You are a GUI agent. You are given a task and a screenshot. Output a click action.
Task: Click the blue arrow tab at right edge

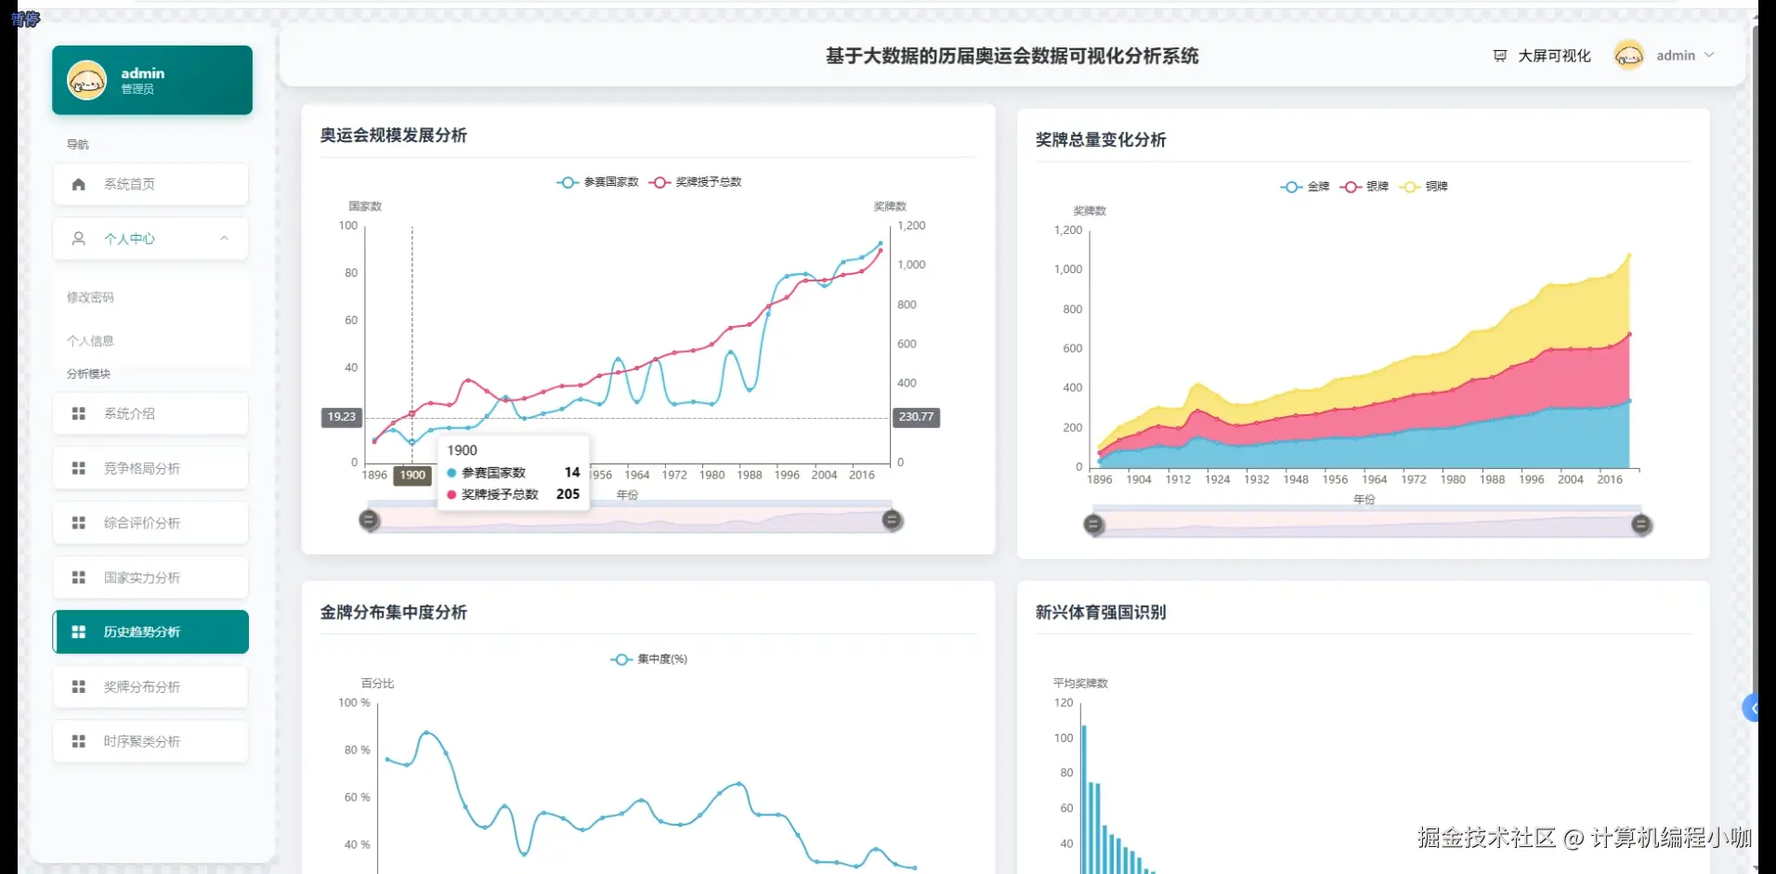pyautogui.click(x=1751, y=709)
